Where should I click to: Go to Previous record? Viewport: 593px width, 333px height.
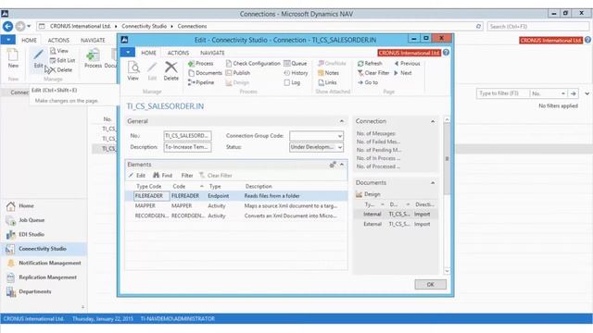[407, 64]
